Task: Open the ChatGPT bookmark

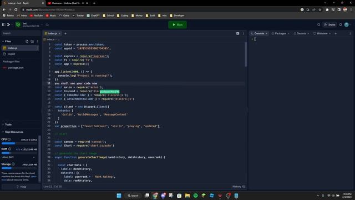Action: (93, 16)
